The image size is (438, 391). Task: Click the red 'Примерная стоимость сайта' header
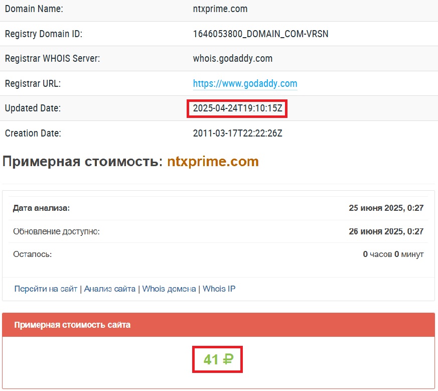tap(72, 325)
